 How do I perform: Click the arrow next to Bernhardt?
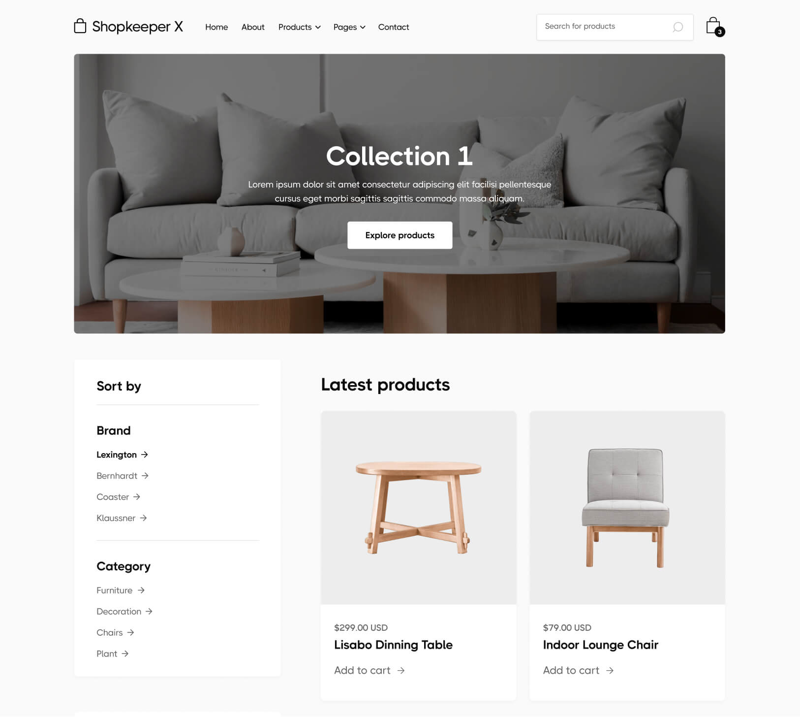pos(145,476)
